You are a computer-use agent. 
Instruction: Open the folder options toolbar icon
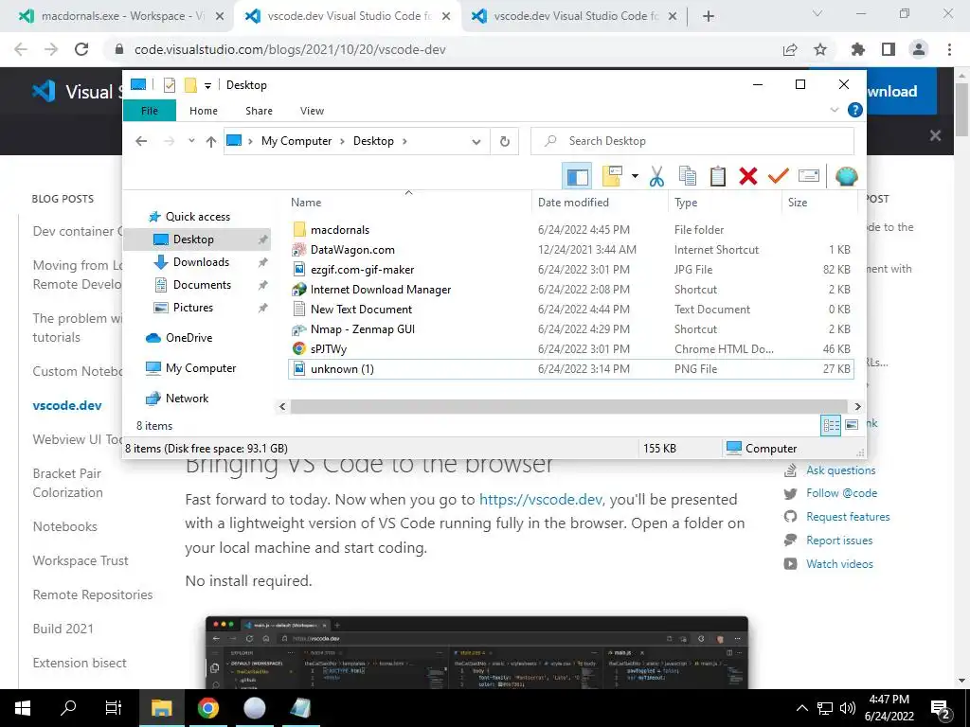pos(612,177)
